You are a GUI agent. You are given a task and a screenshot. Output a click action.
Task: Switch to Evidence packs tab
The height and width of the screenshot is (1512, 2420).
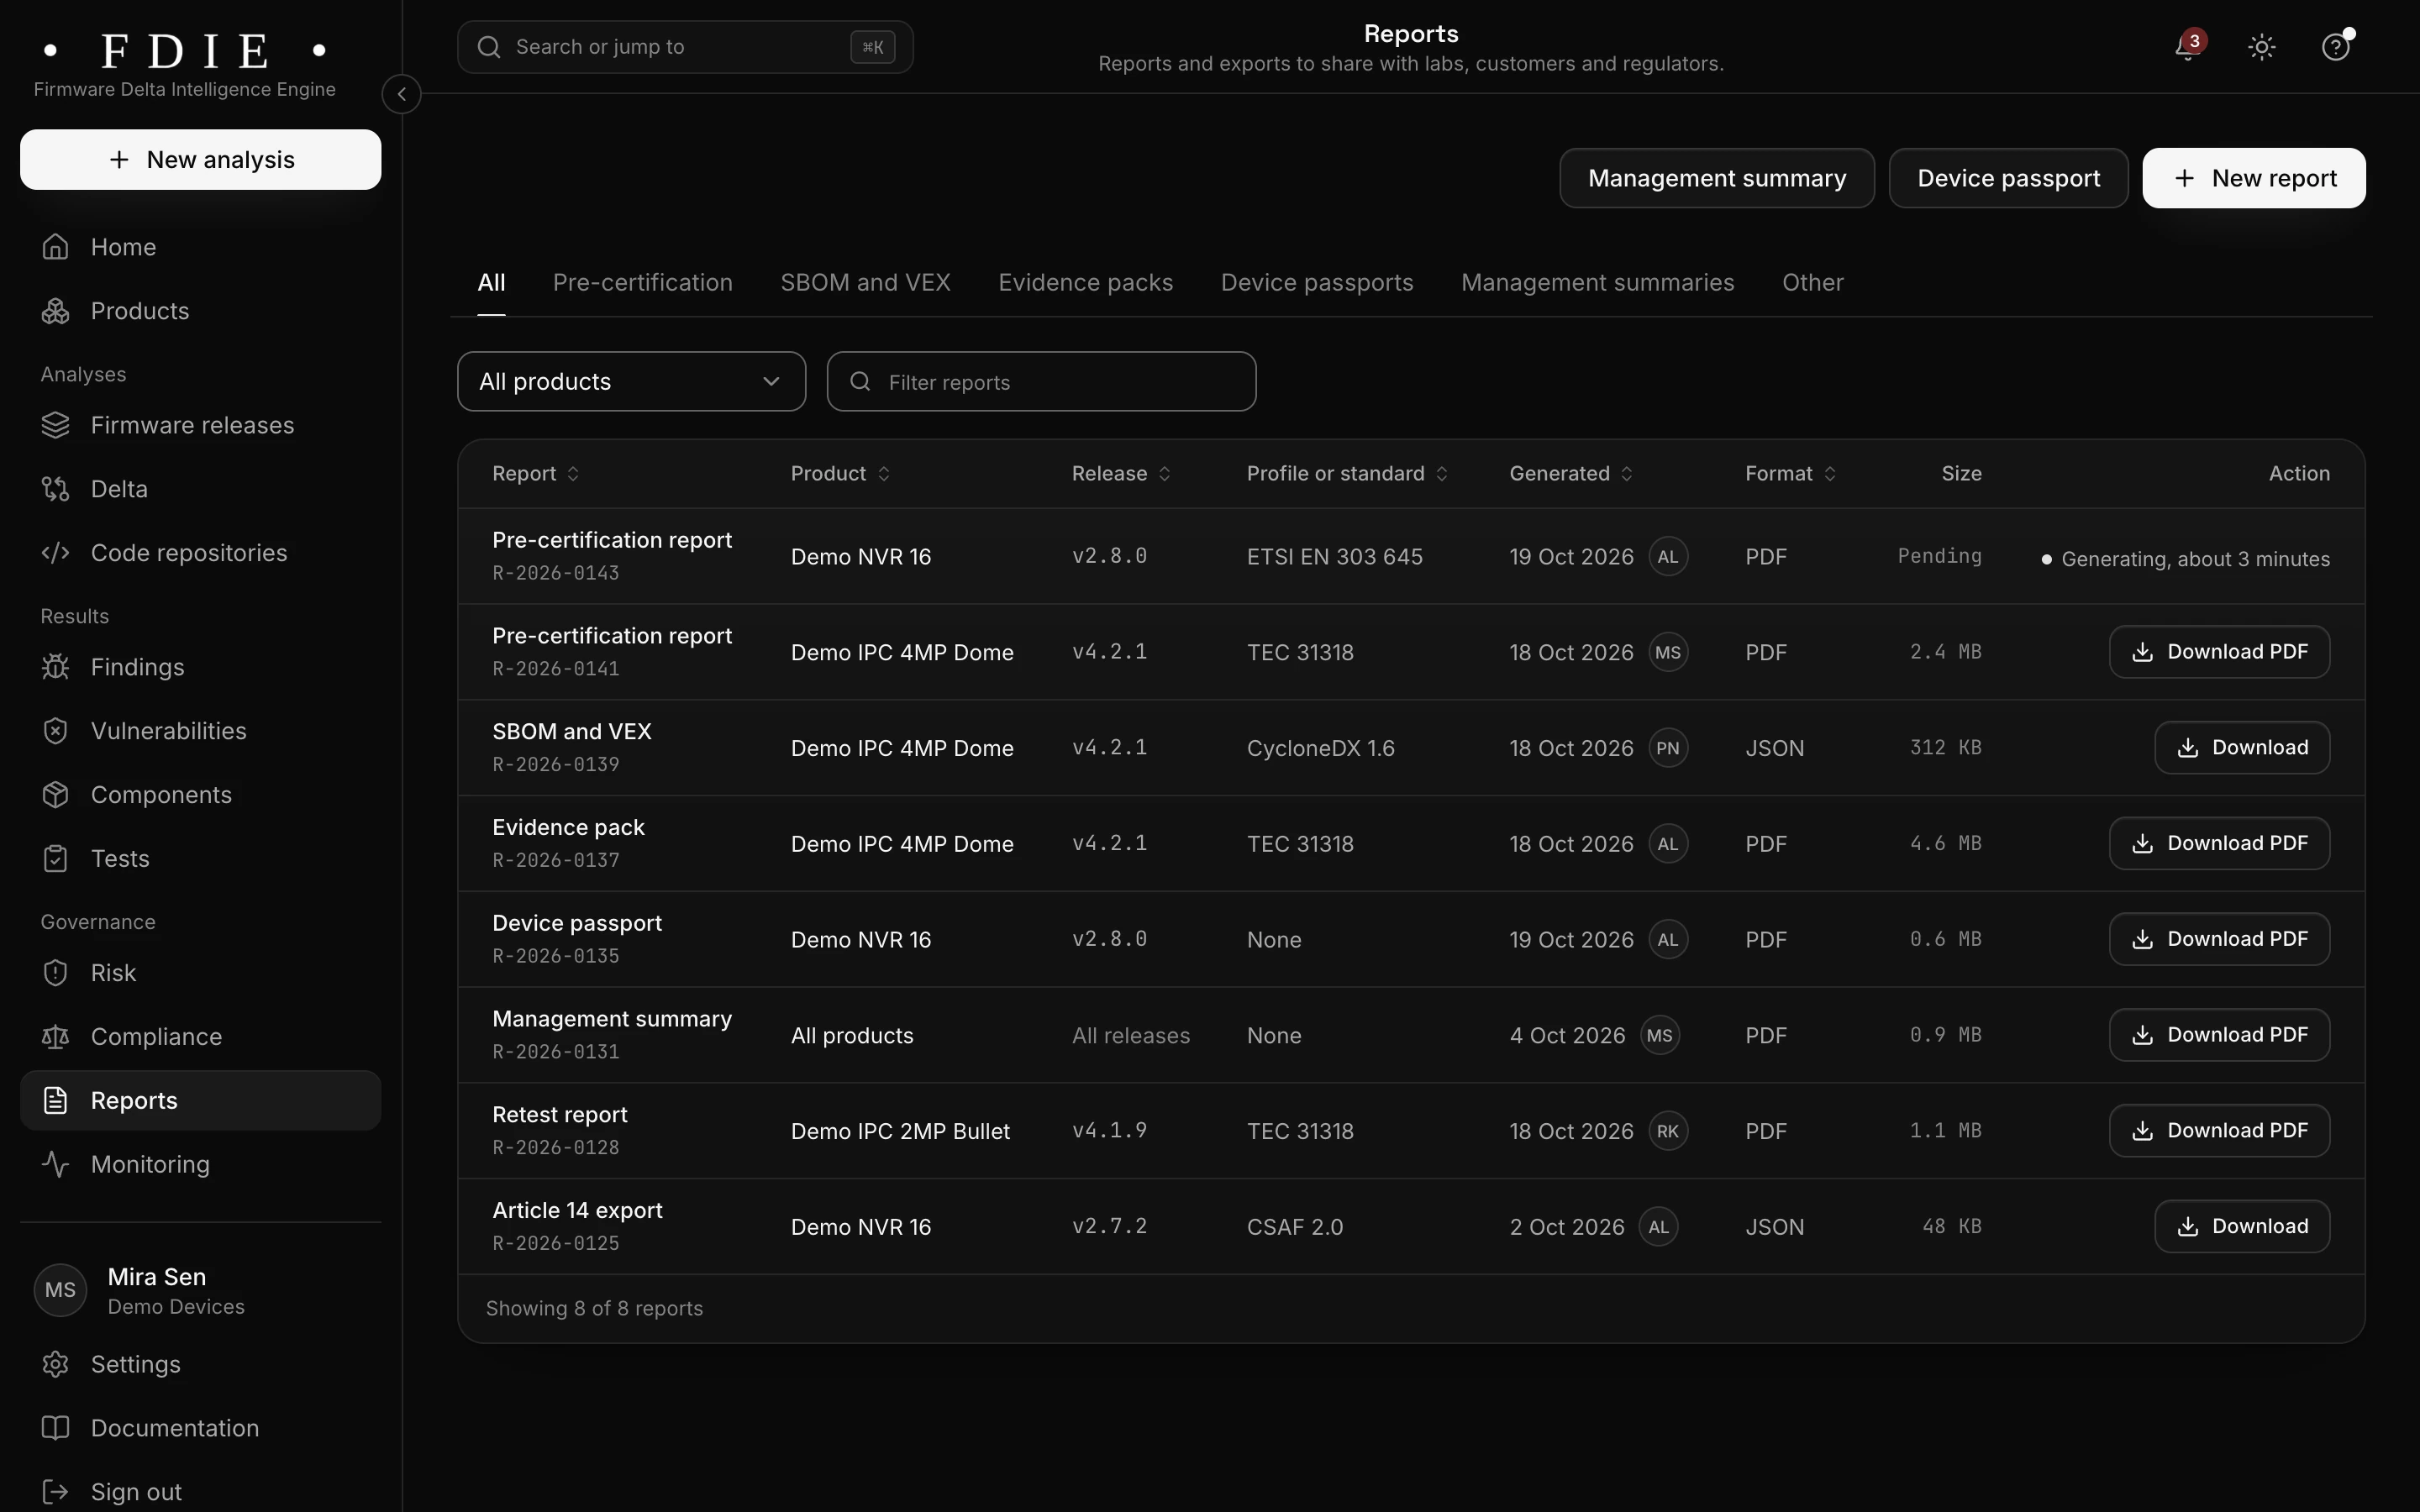tap(1086, 283)
